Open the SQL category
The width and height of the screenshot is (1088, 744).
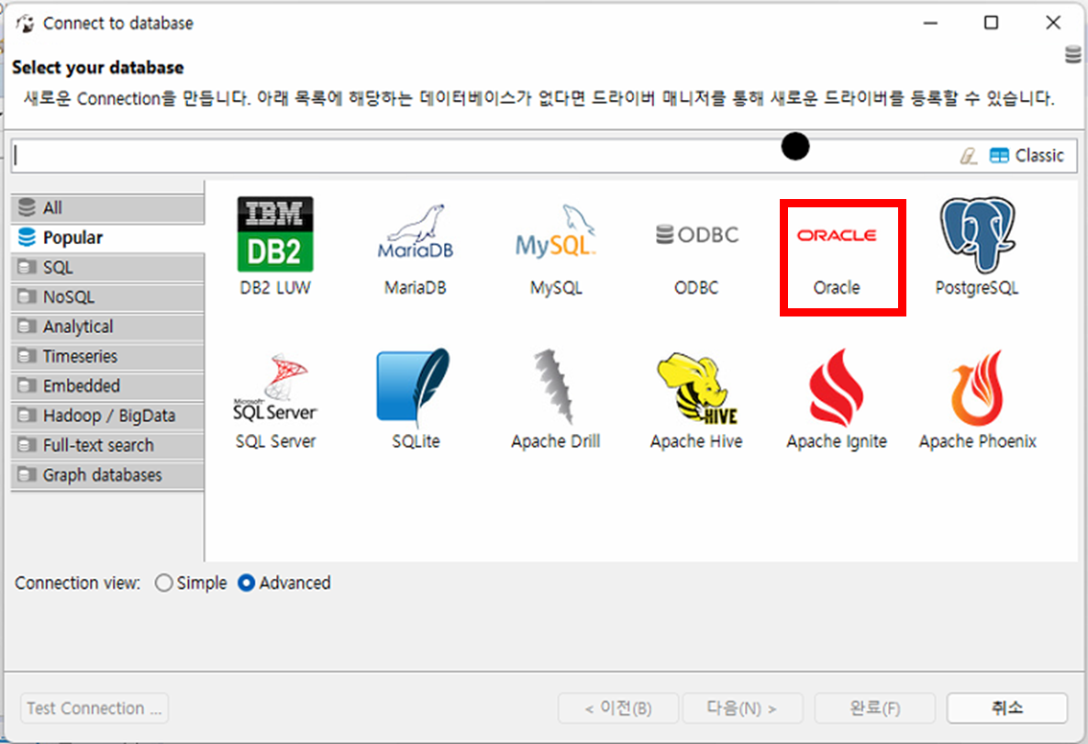107,267
